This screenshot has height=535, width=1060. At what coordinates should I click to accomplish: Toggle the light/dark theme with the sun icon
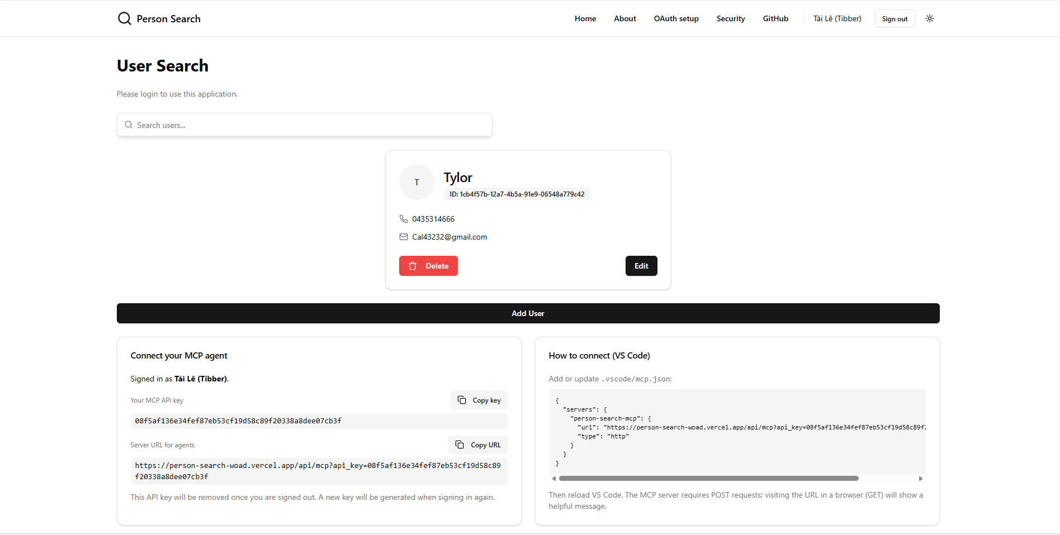point(930,18)
